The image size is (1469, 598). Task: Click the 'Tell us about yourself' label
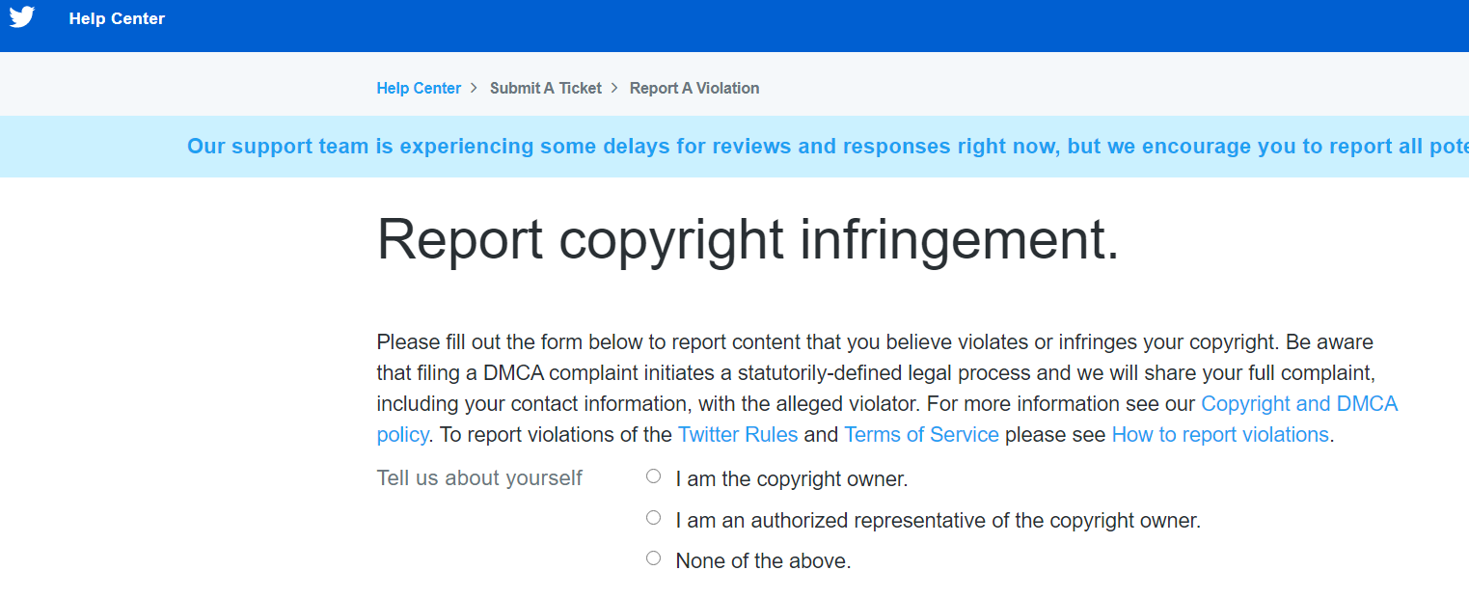479,477
